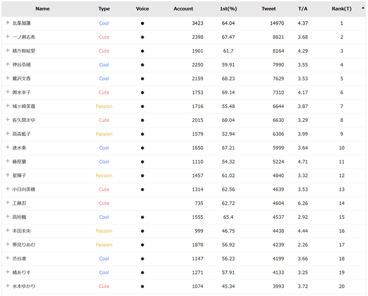Click the Passion type of rank 7 row

coord(104,106)
